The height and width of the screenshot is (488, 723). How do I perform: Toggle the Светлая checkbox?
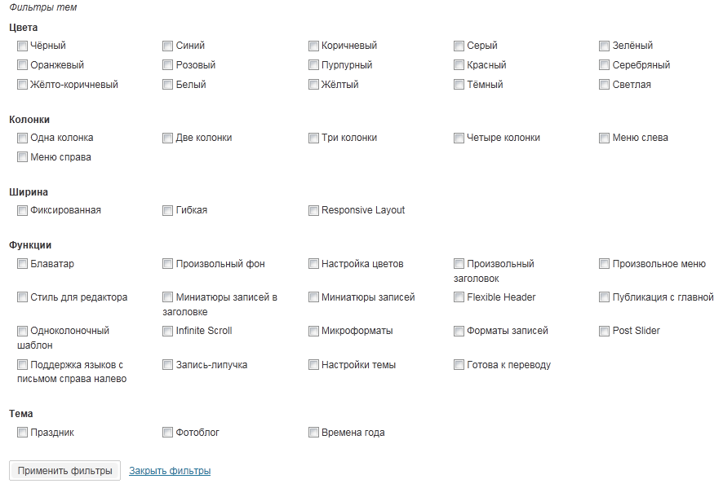tap(605, 85)
